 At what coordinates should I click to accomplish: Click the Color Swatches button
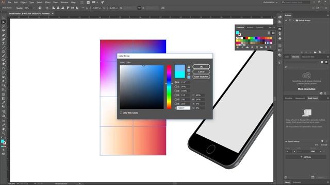pos(201,77)
